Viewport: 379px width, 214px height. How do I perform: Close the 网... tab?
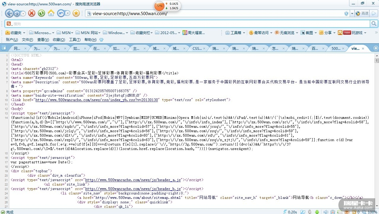click(25, 48)
